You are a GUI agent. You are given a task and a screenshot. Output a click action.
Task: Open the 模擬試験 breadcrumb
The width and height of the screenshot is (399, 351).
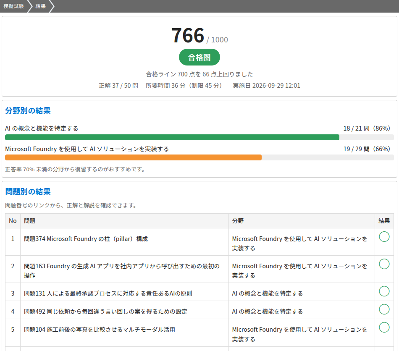(x=13, y=6)
